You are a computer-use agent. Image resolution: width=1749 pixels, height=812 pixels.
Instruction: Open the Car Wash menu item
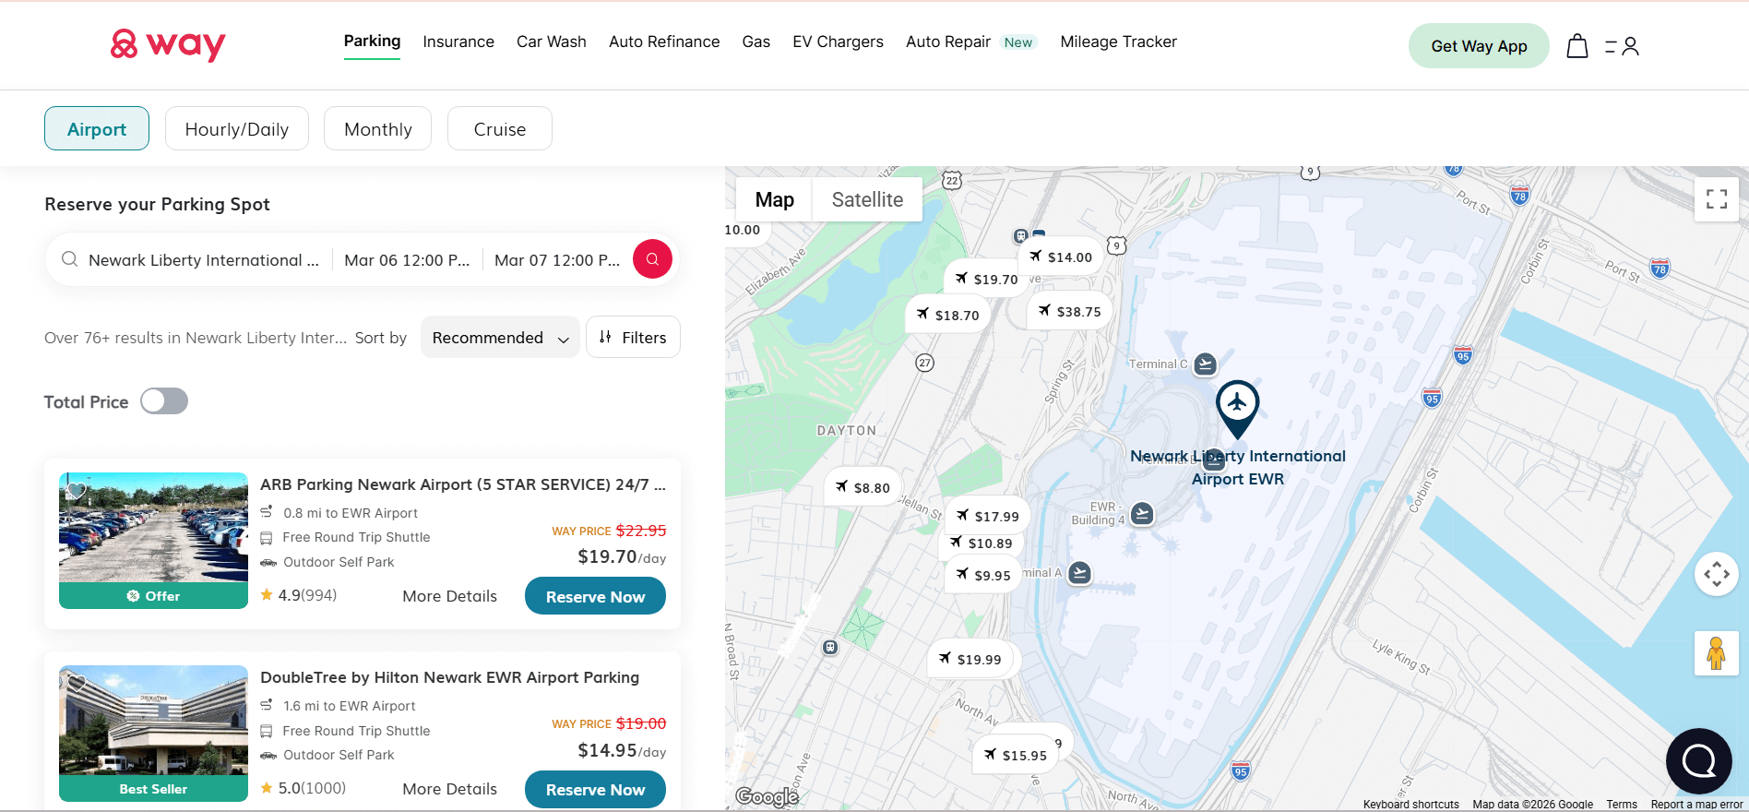(x=552, y=42)
